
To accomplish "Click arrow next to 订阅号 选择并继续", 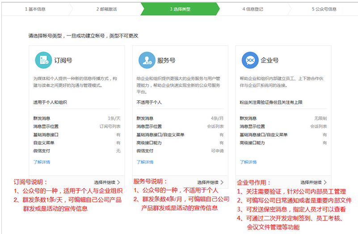I will click(119, 182).
